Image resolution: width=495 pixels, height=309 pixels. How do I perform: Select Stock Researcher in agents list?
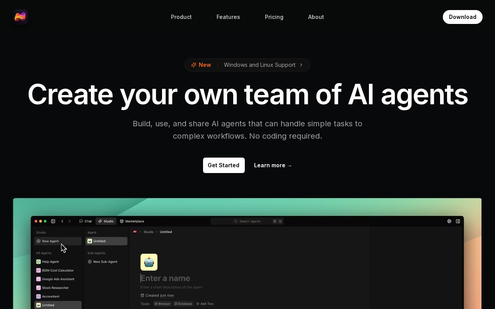(x=58, y=288)
